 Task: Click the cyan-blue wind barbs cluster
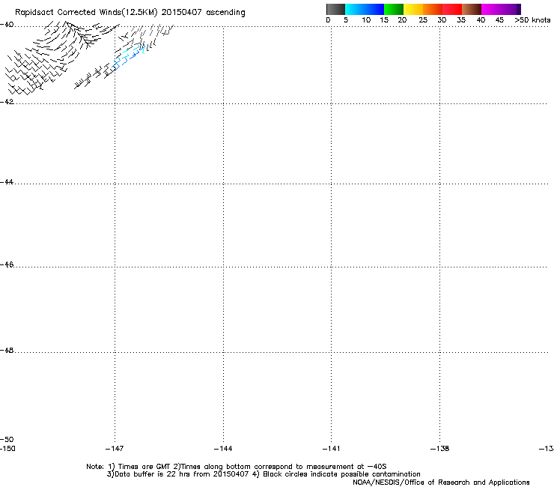pos(129,57)
